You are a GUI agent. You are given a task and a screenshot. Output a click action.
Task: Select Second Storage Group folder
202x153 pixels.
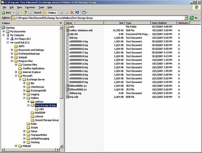(45, 120)
